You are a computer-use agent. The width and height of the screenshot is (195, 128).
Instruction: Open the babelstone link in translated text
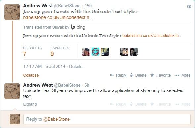152,36
